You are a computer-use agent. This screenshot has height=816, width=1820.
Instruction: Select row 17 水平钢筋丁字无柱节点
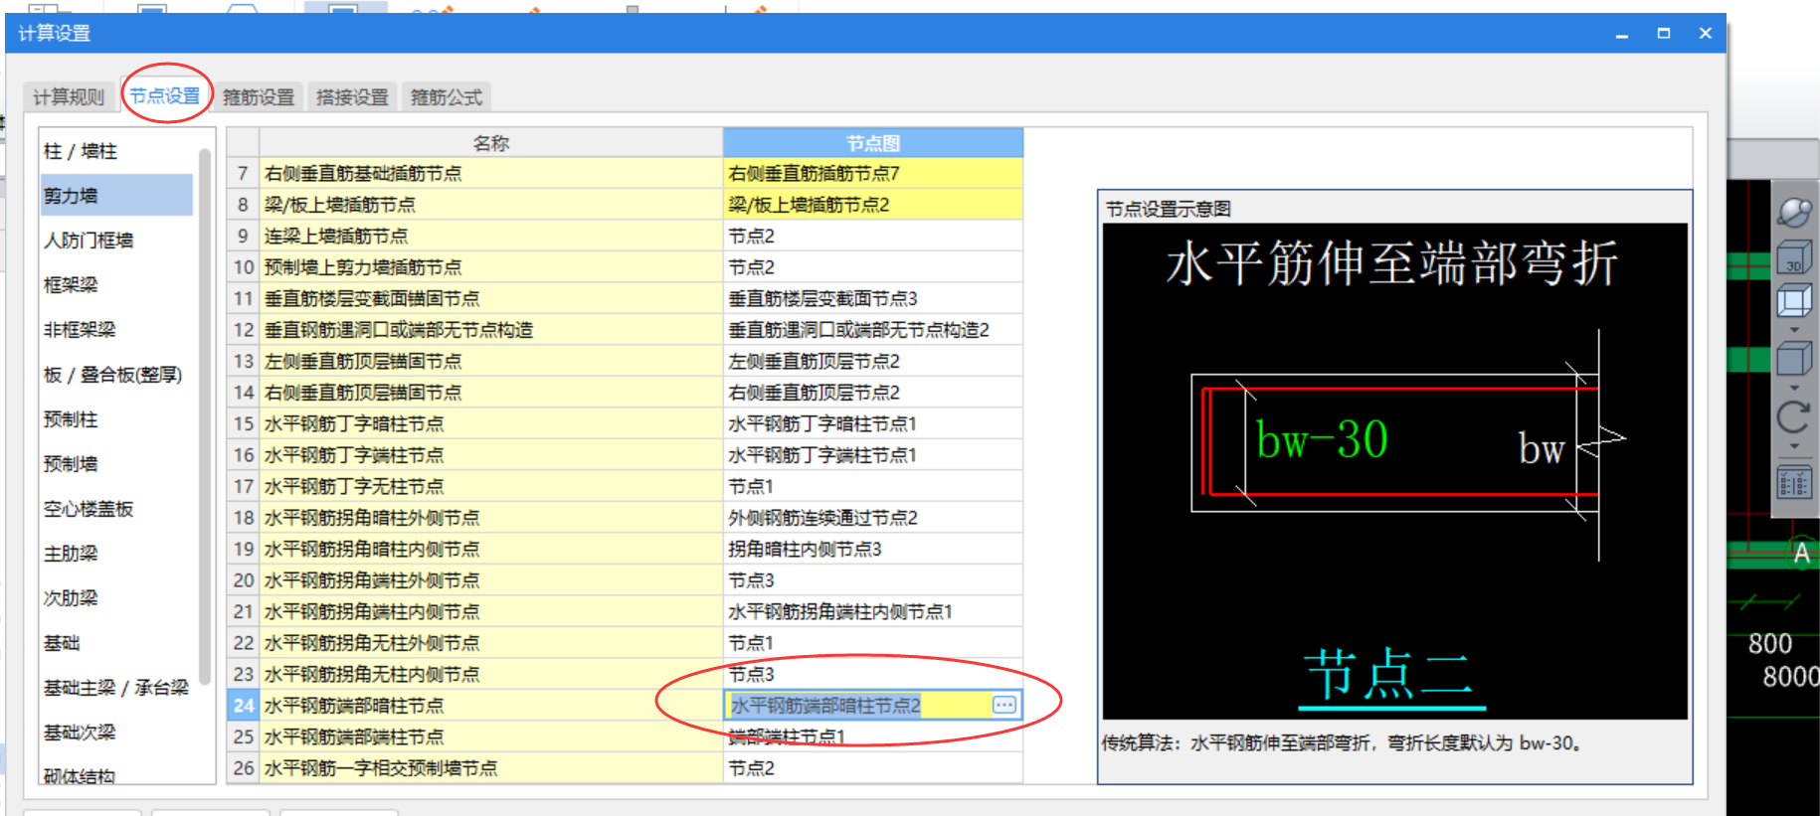click(x=491, y=486)
